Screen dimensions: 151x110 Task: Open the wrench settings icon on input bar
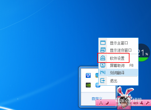coord(148,103)
